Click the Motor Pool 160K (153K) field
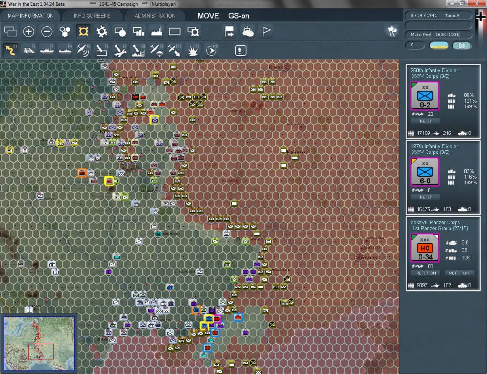487x374 pixels. pyautogui.click(x=438, y=34)
